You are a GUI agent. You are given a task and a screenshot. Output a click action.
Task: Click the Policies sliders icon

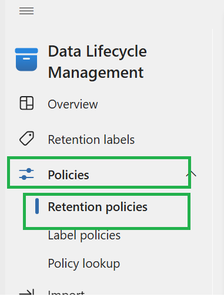pyautogui.click(x=26, y=174)
